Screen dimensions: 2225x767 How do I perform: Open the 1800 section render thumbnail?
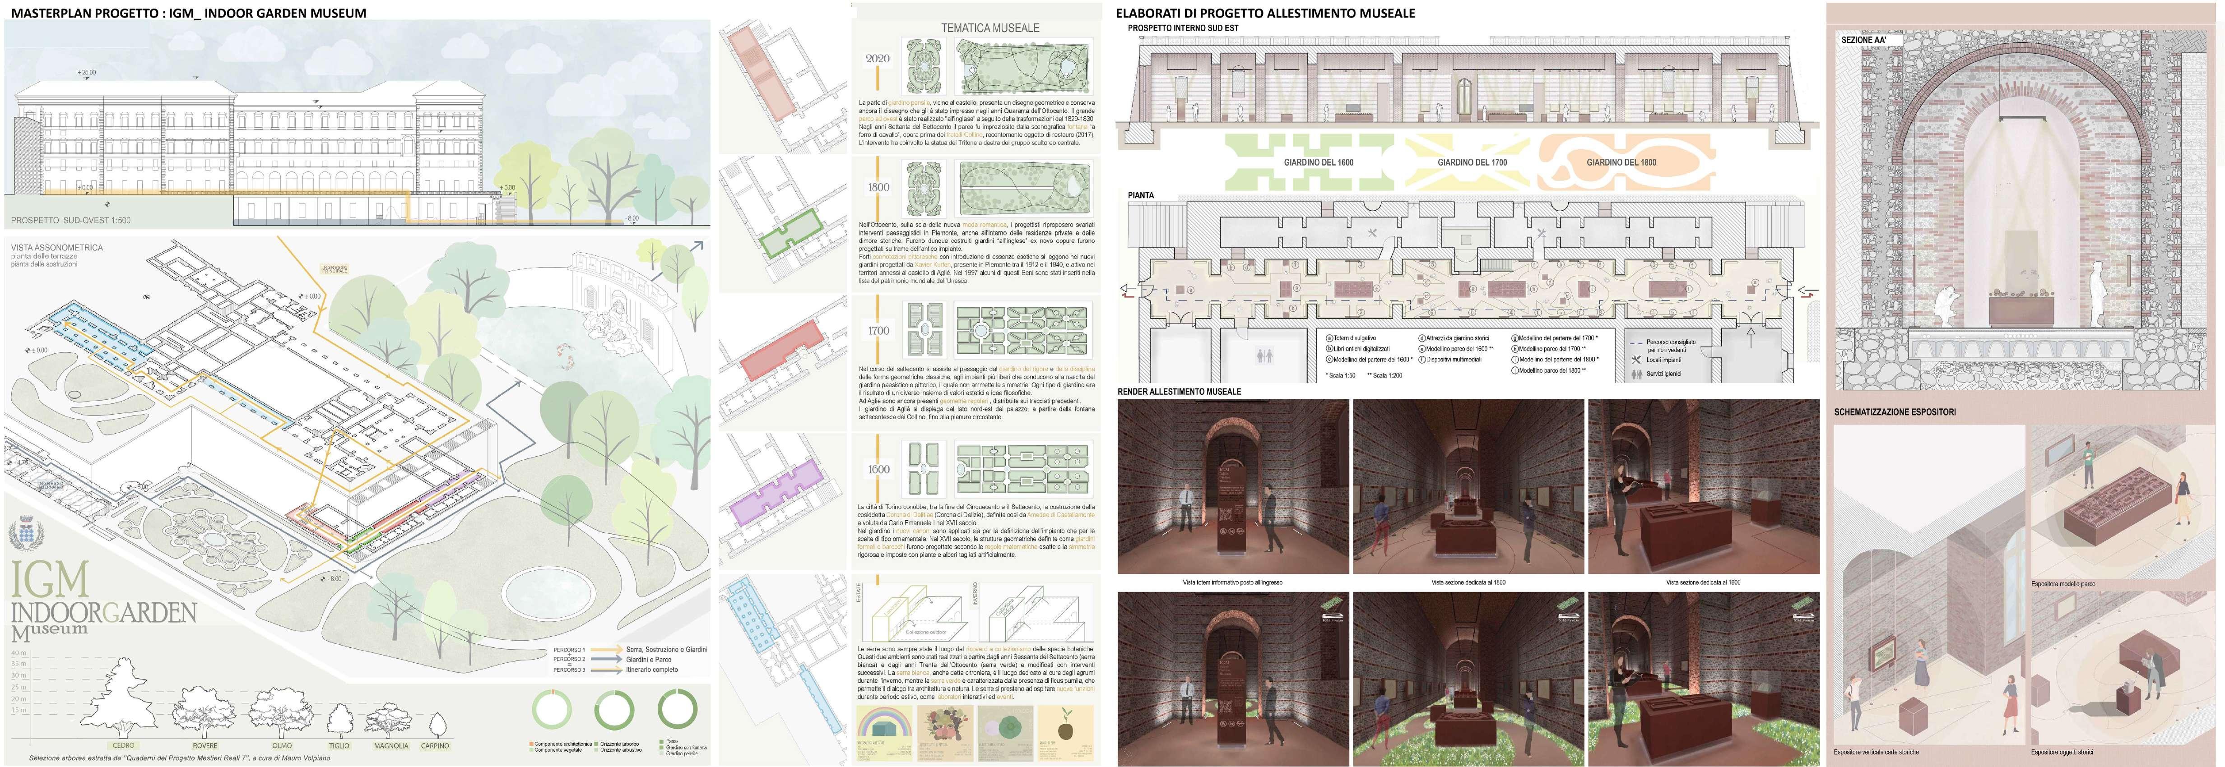pyautogui.click(x=1468, y=486)
